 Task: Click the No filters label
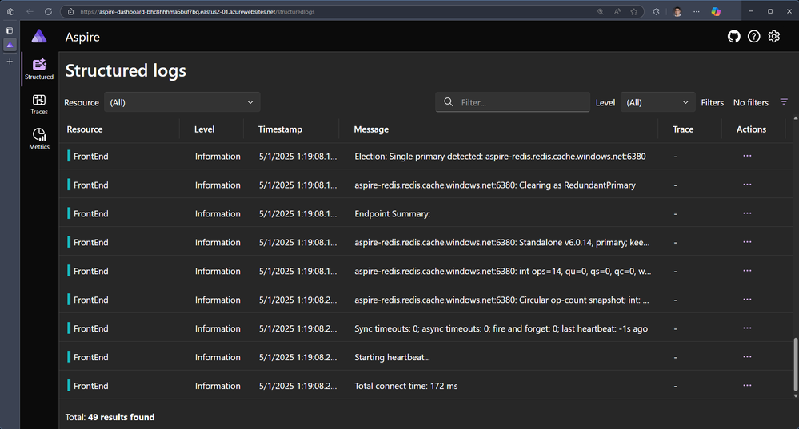(x=750, y=102)
